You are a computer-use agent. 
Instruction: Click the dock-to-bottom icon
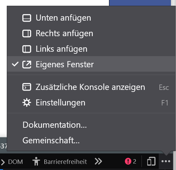[x=27, y=18]
